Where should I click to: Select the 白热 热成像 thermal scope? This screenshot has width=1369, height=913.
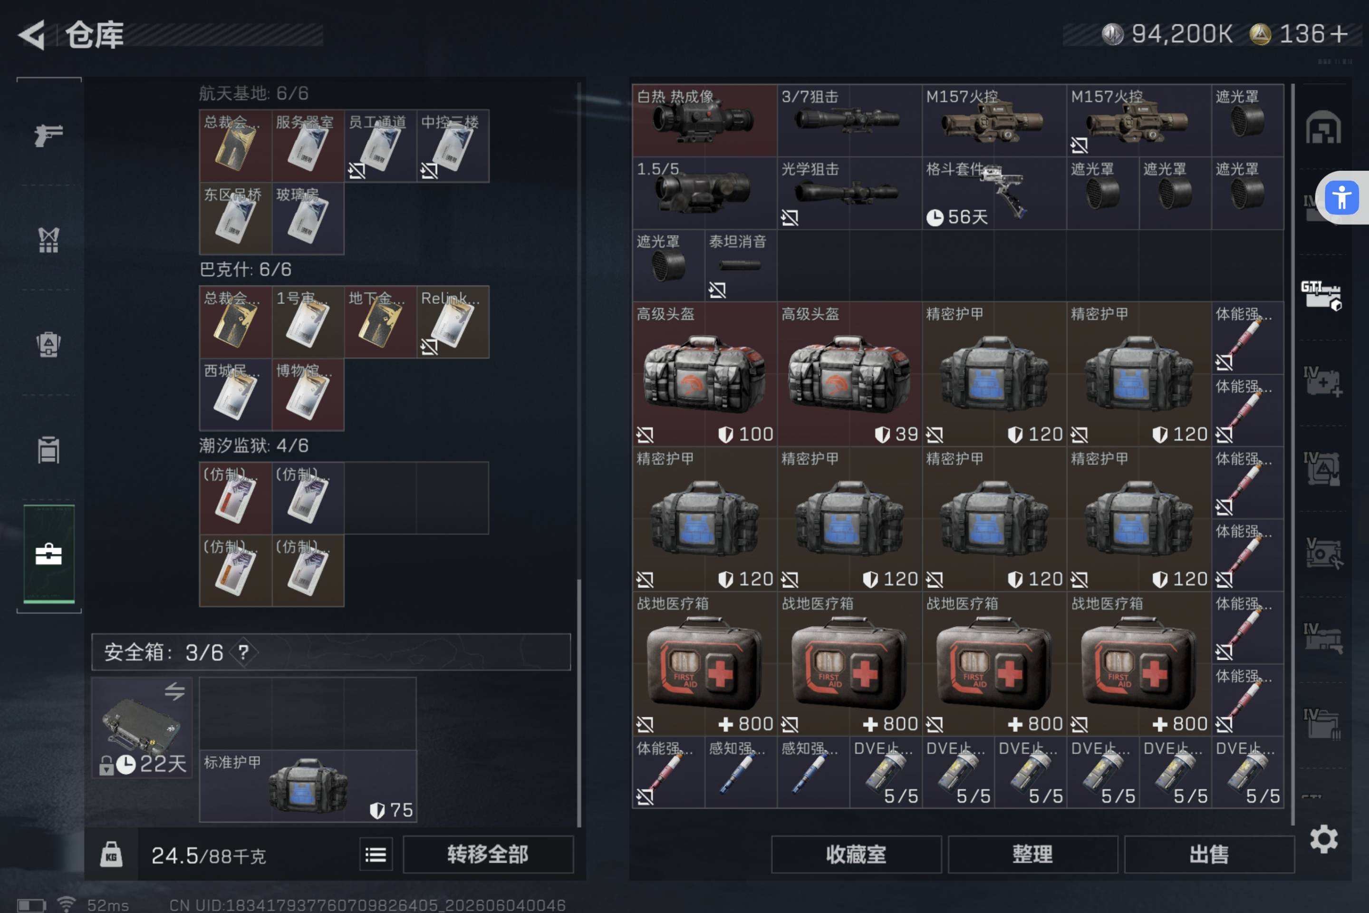point(704,120)
